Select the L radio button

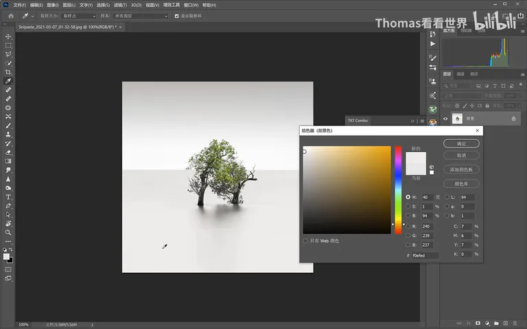447,197
